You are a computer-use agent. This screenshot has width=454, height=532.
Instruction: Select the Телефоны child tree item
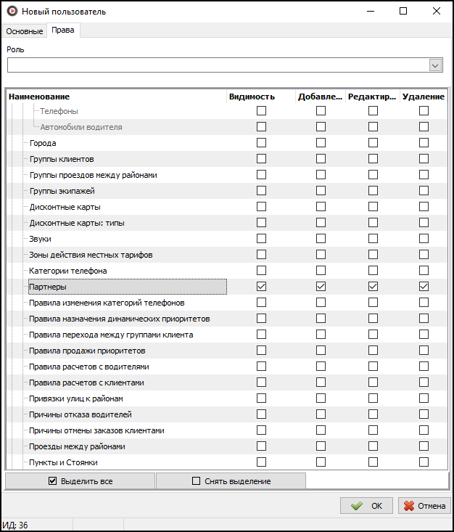click(x=59, y=111)
